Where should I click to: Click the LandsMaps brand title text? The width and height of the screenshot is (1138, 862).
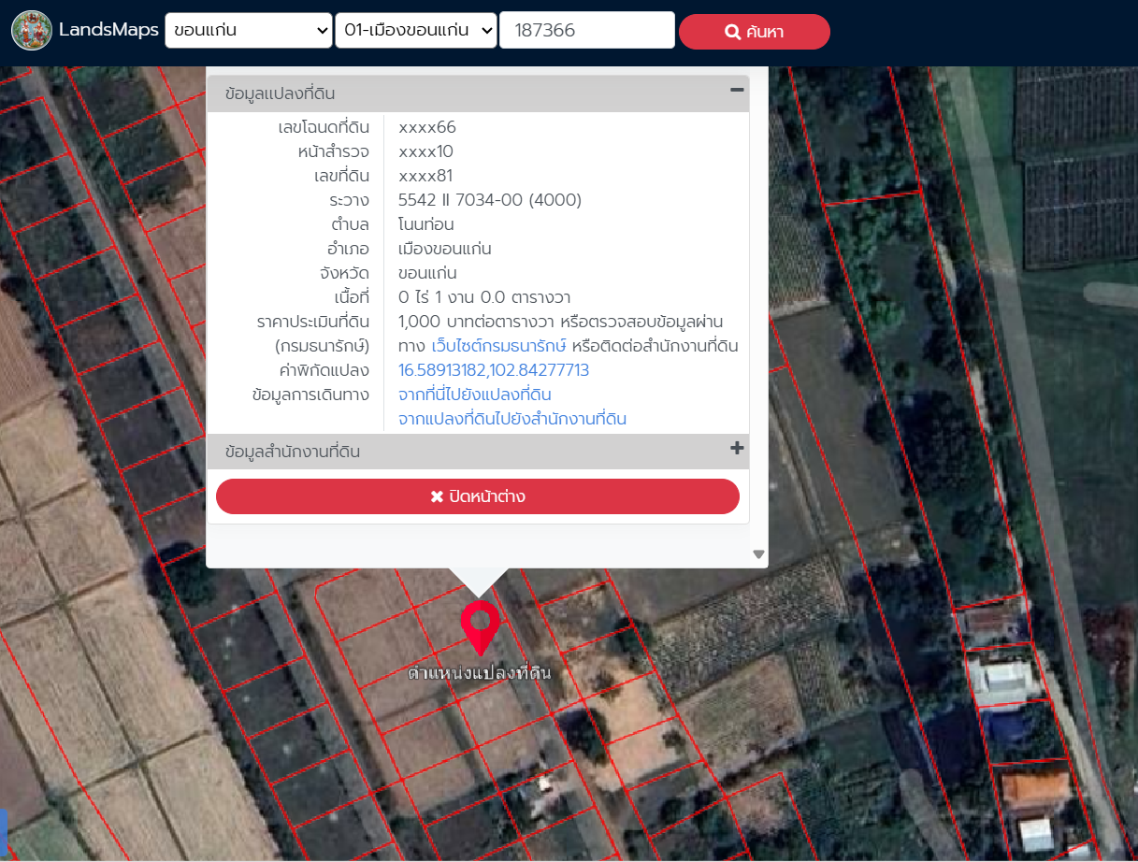coord(108,30)
